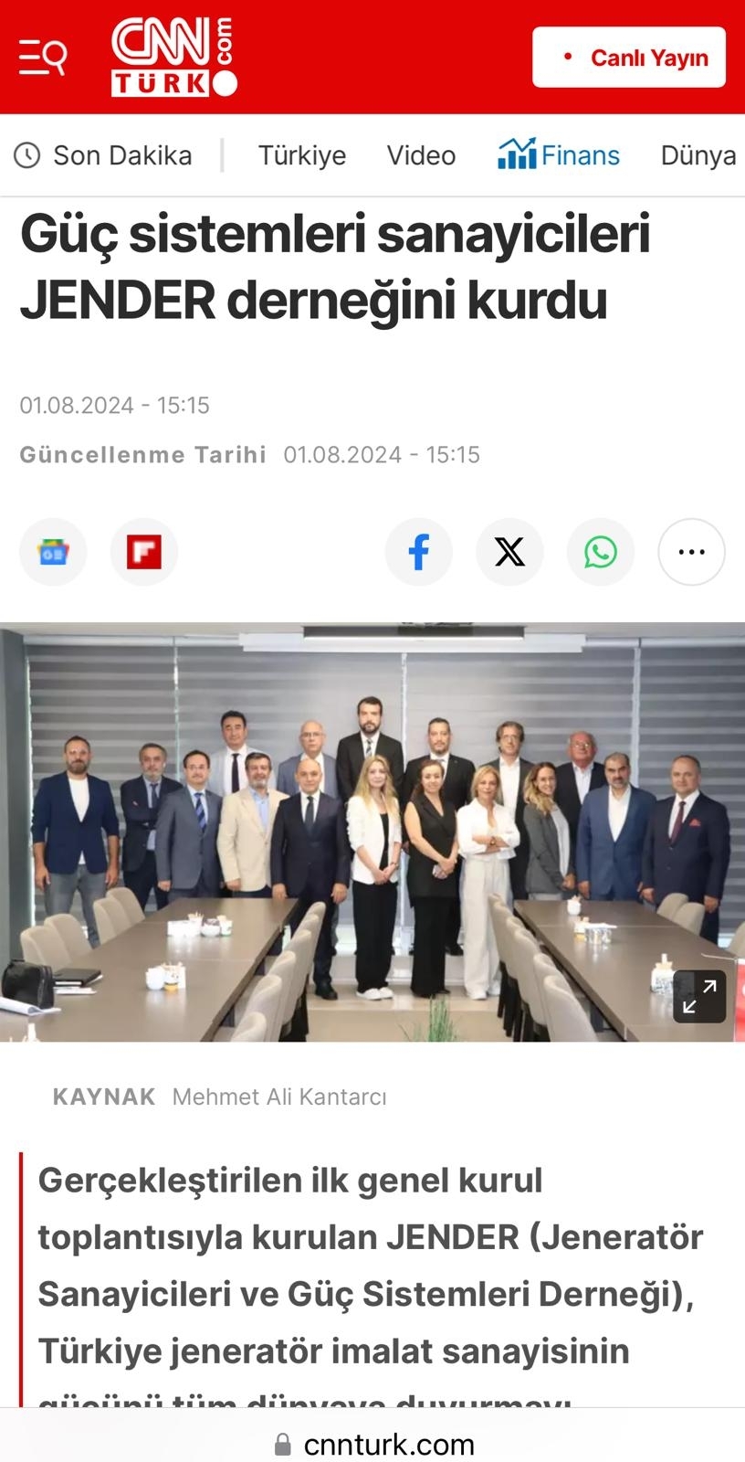Open the Canlı Yayın live broadcast
This screenshot has height=1462, width=745.
[629, 58]
